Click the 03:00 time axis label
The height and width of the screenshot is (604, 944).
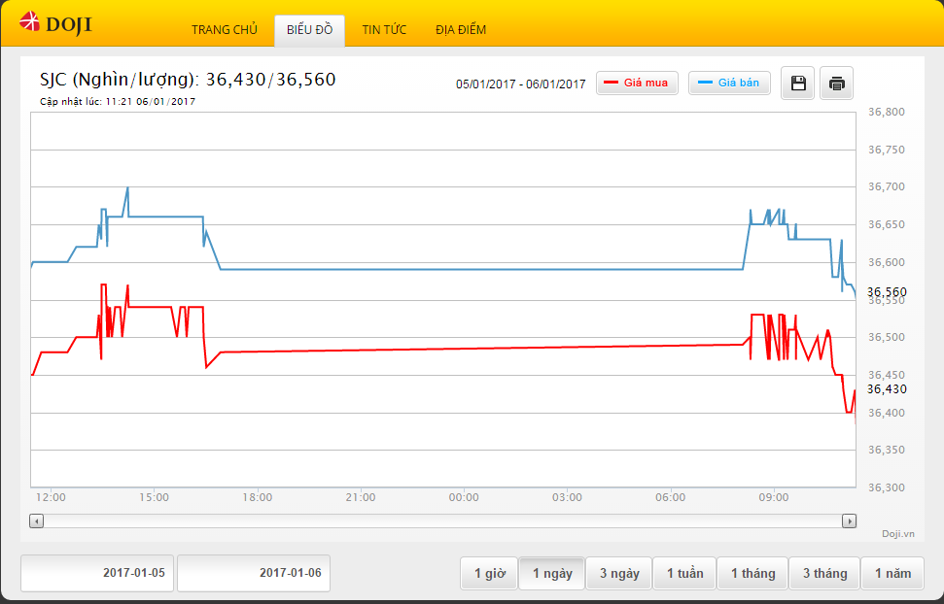tap(567, 497)
